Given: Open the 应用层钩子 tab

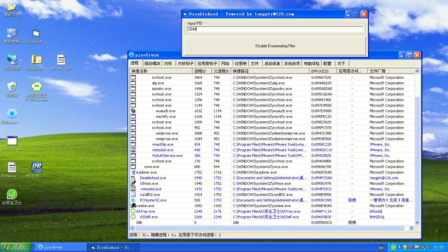Looking at the screenshot, I should [x=207, y=64].
